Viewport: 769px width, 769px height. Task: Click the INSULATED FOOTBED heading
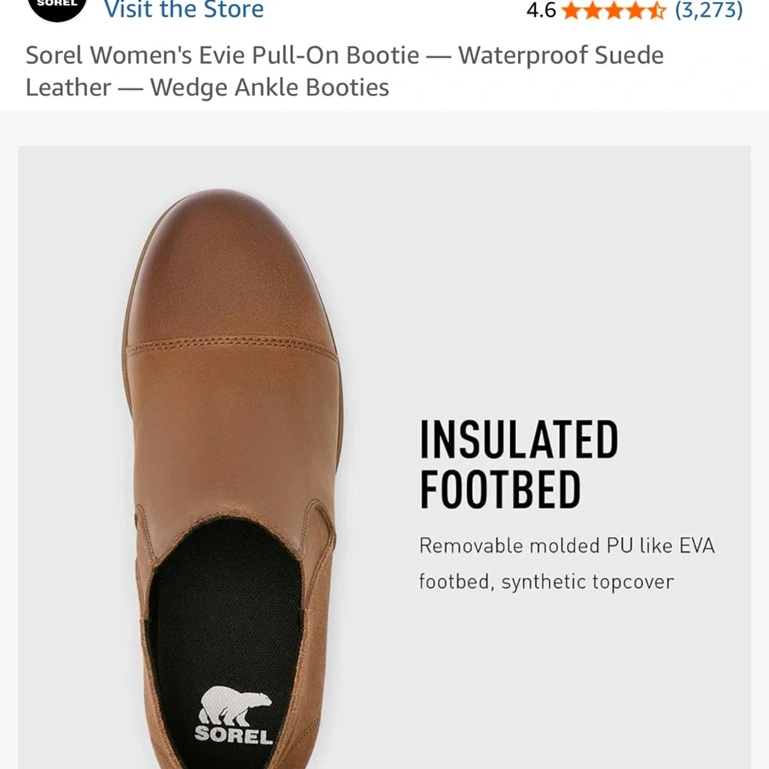519,464
